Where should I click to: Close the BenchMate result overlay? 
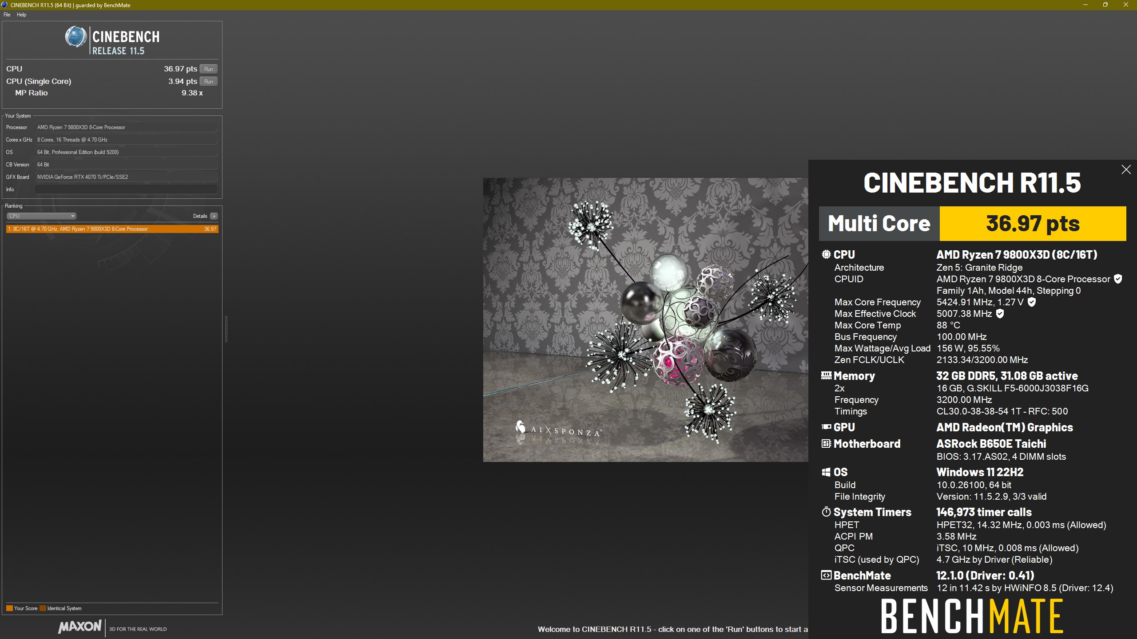tap(1126, 170)
